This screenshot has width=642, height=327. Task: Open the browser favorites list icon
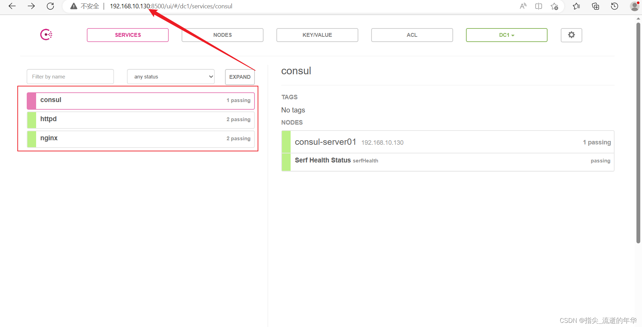click(x=576, y=6)
